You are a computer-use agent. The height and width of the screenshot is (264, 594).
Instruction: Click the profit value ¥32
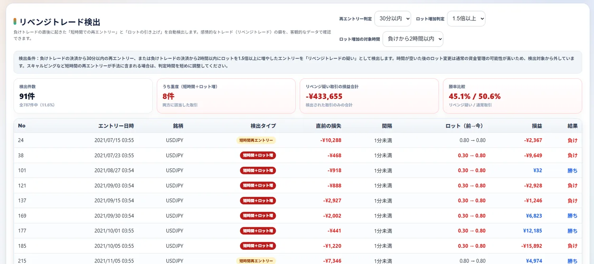pyautogui.click(x=538, y=170)
